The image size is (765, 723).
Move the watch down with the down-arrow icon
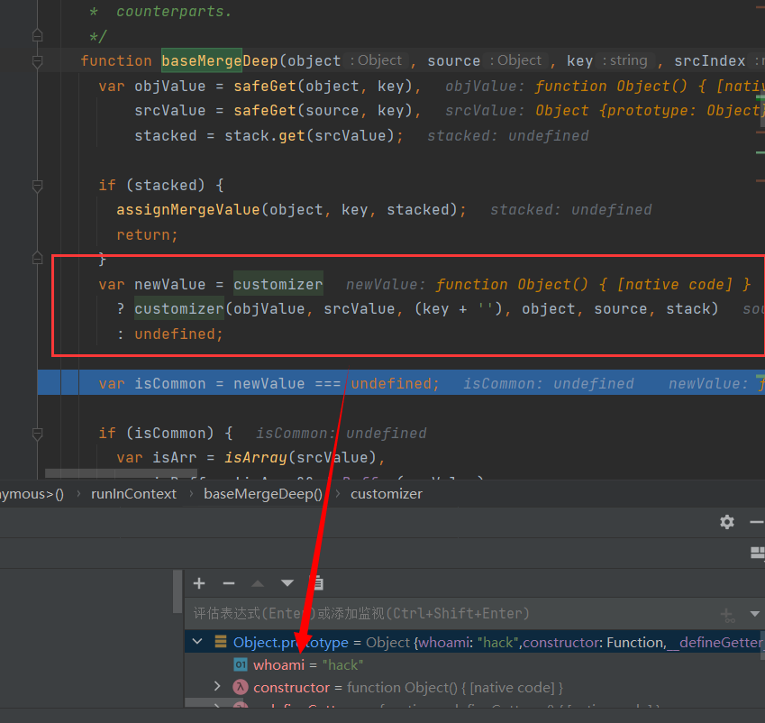(288, 583)
